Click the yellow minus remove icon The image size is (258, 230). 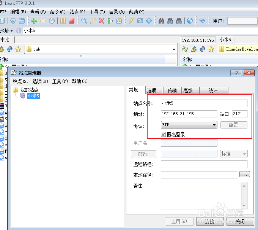(43, 21)
